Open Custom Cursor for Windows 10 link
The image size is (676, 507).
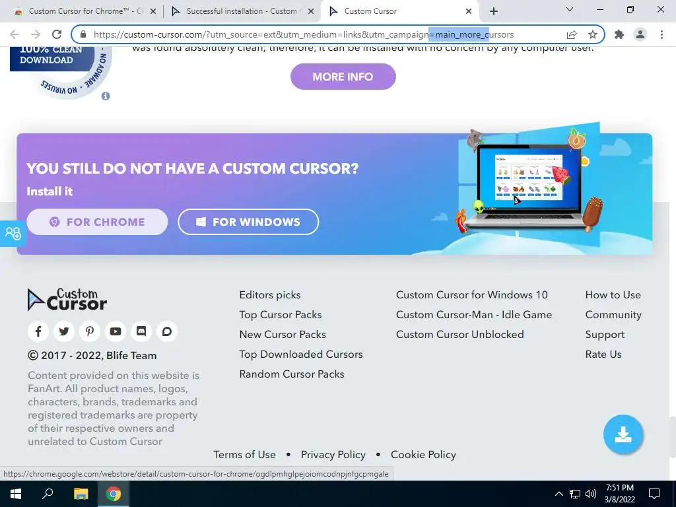(471, 295)
